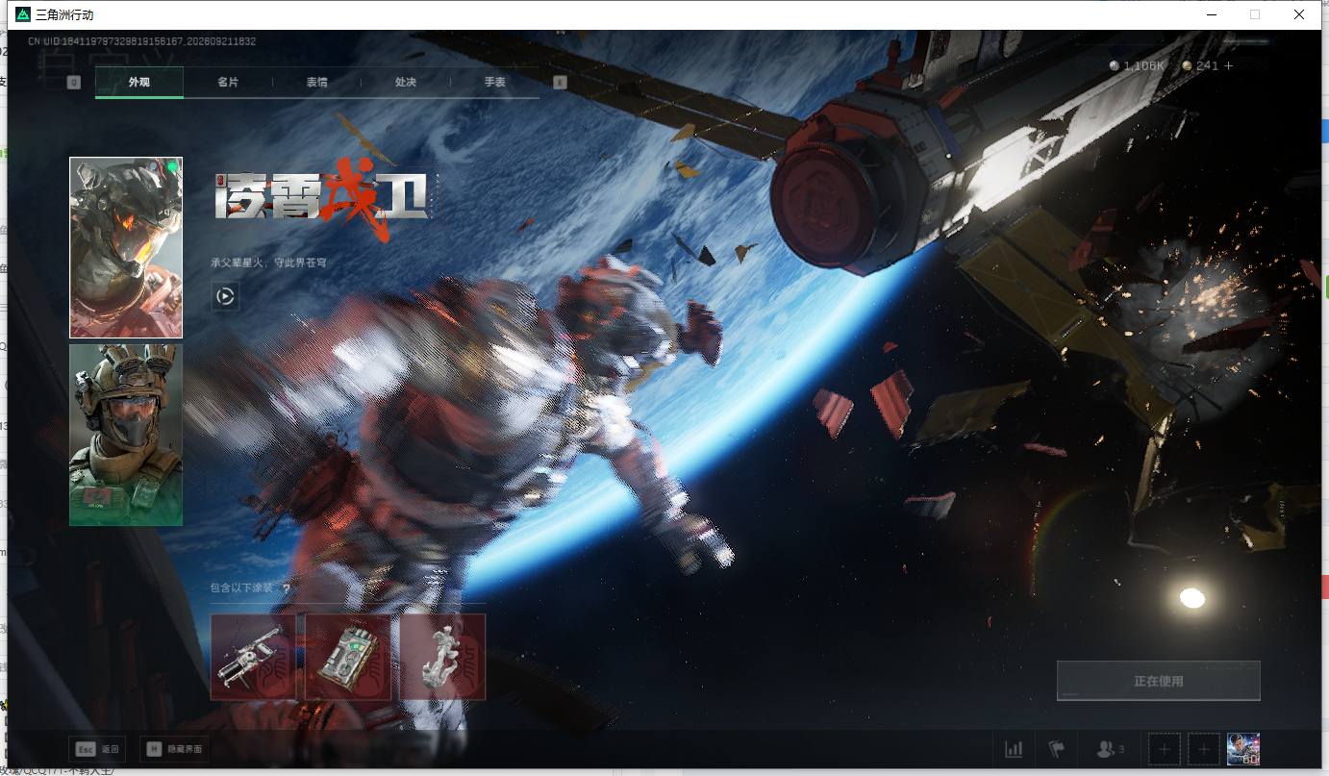
Task: Click the 三角洲行动 app icon in title bar
Action: click(22, 15)
